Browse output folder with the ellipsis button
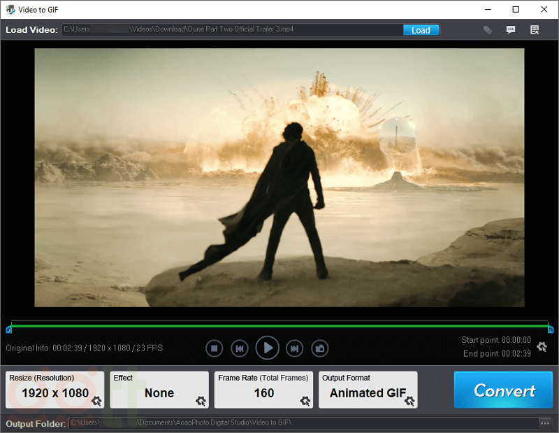559x433 pixels. 545,423
